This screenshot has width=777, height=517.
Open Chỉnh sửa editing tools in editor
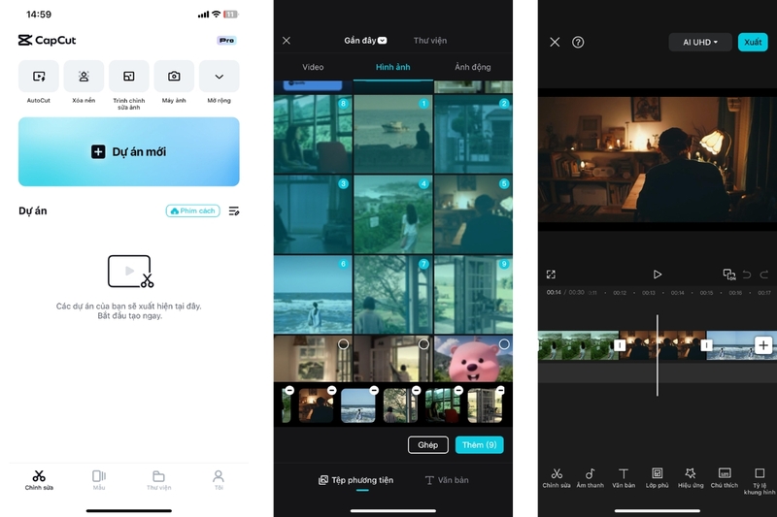(x=557, y=478)
